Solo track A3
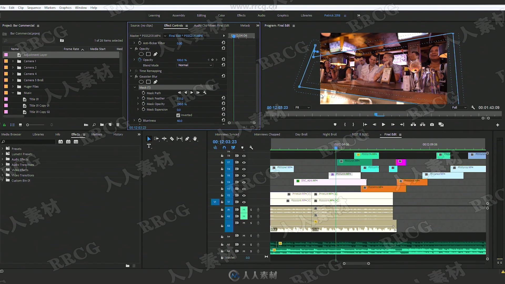Screen dimensions: 505x284 (x=251, y=223)
